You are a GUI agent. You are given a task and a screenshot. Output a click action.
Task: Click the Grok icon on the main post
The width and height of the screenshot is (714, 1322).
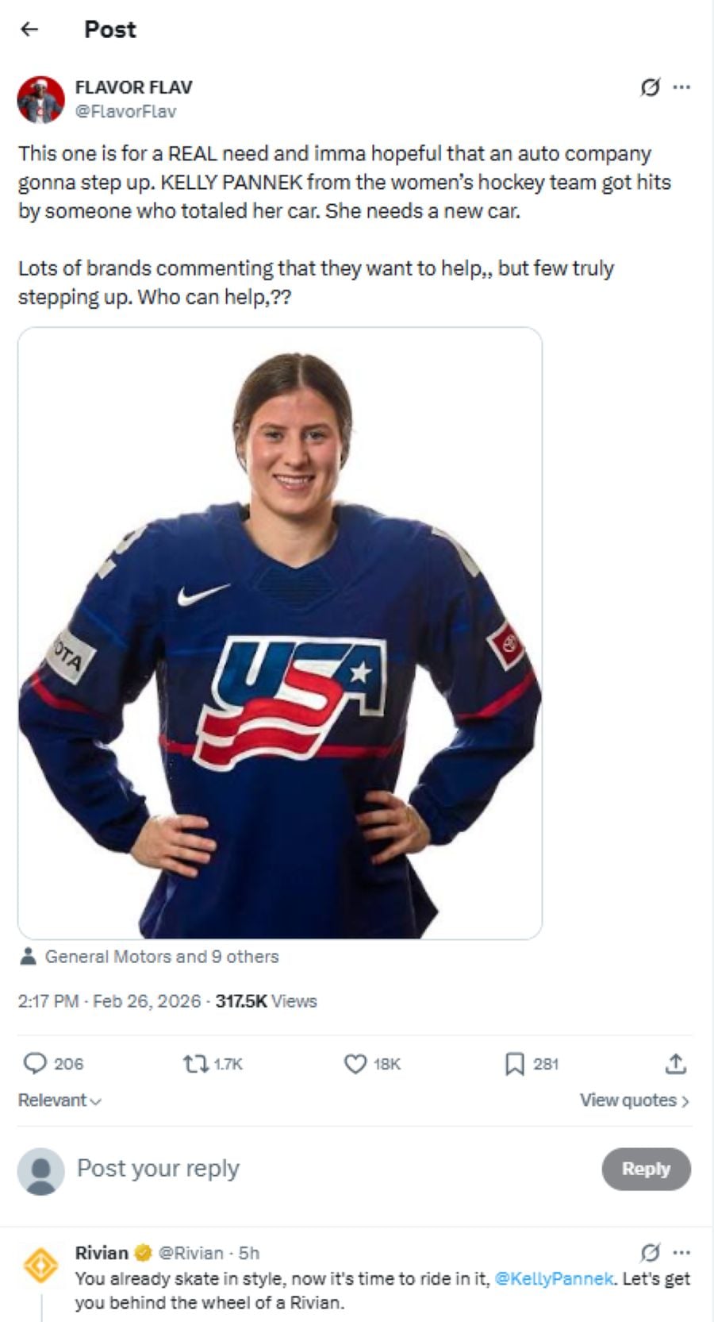point(650,87)
